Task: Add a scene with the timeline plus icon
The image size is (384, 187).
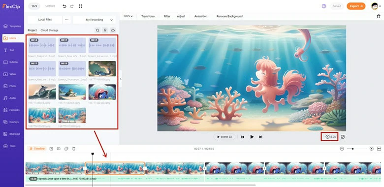Action: click(51, 149)
